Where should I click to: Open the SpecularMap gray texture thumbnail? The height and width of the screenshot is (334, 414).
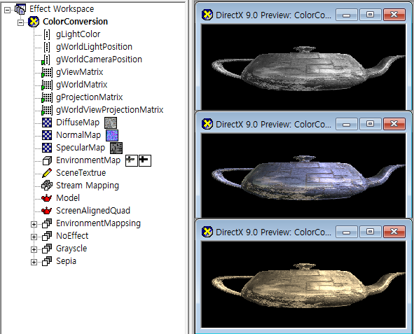[x=116, y=148]
